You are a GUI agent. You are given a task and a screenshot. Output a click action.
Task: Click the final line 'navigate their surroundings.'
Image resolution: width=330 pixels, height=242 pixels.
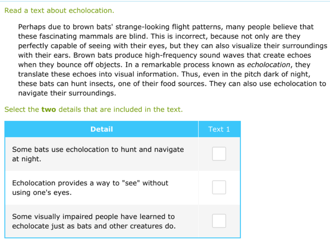(x=67, y=93)
